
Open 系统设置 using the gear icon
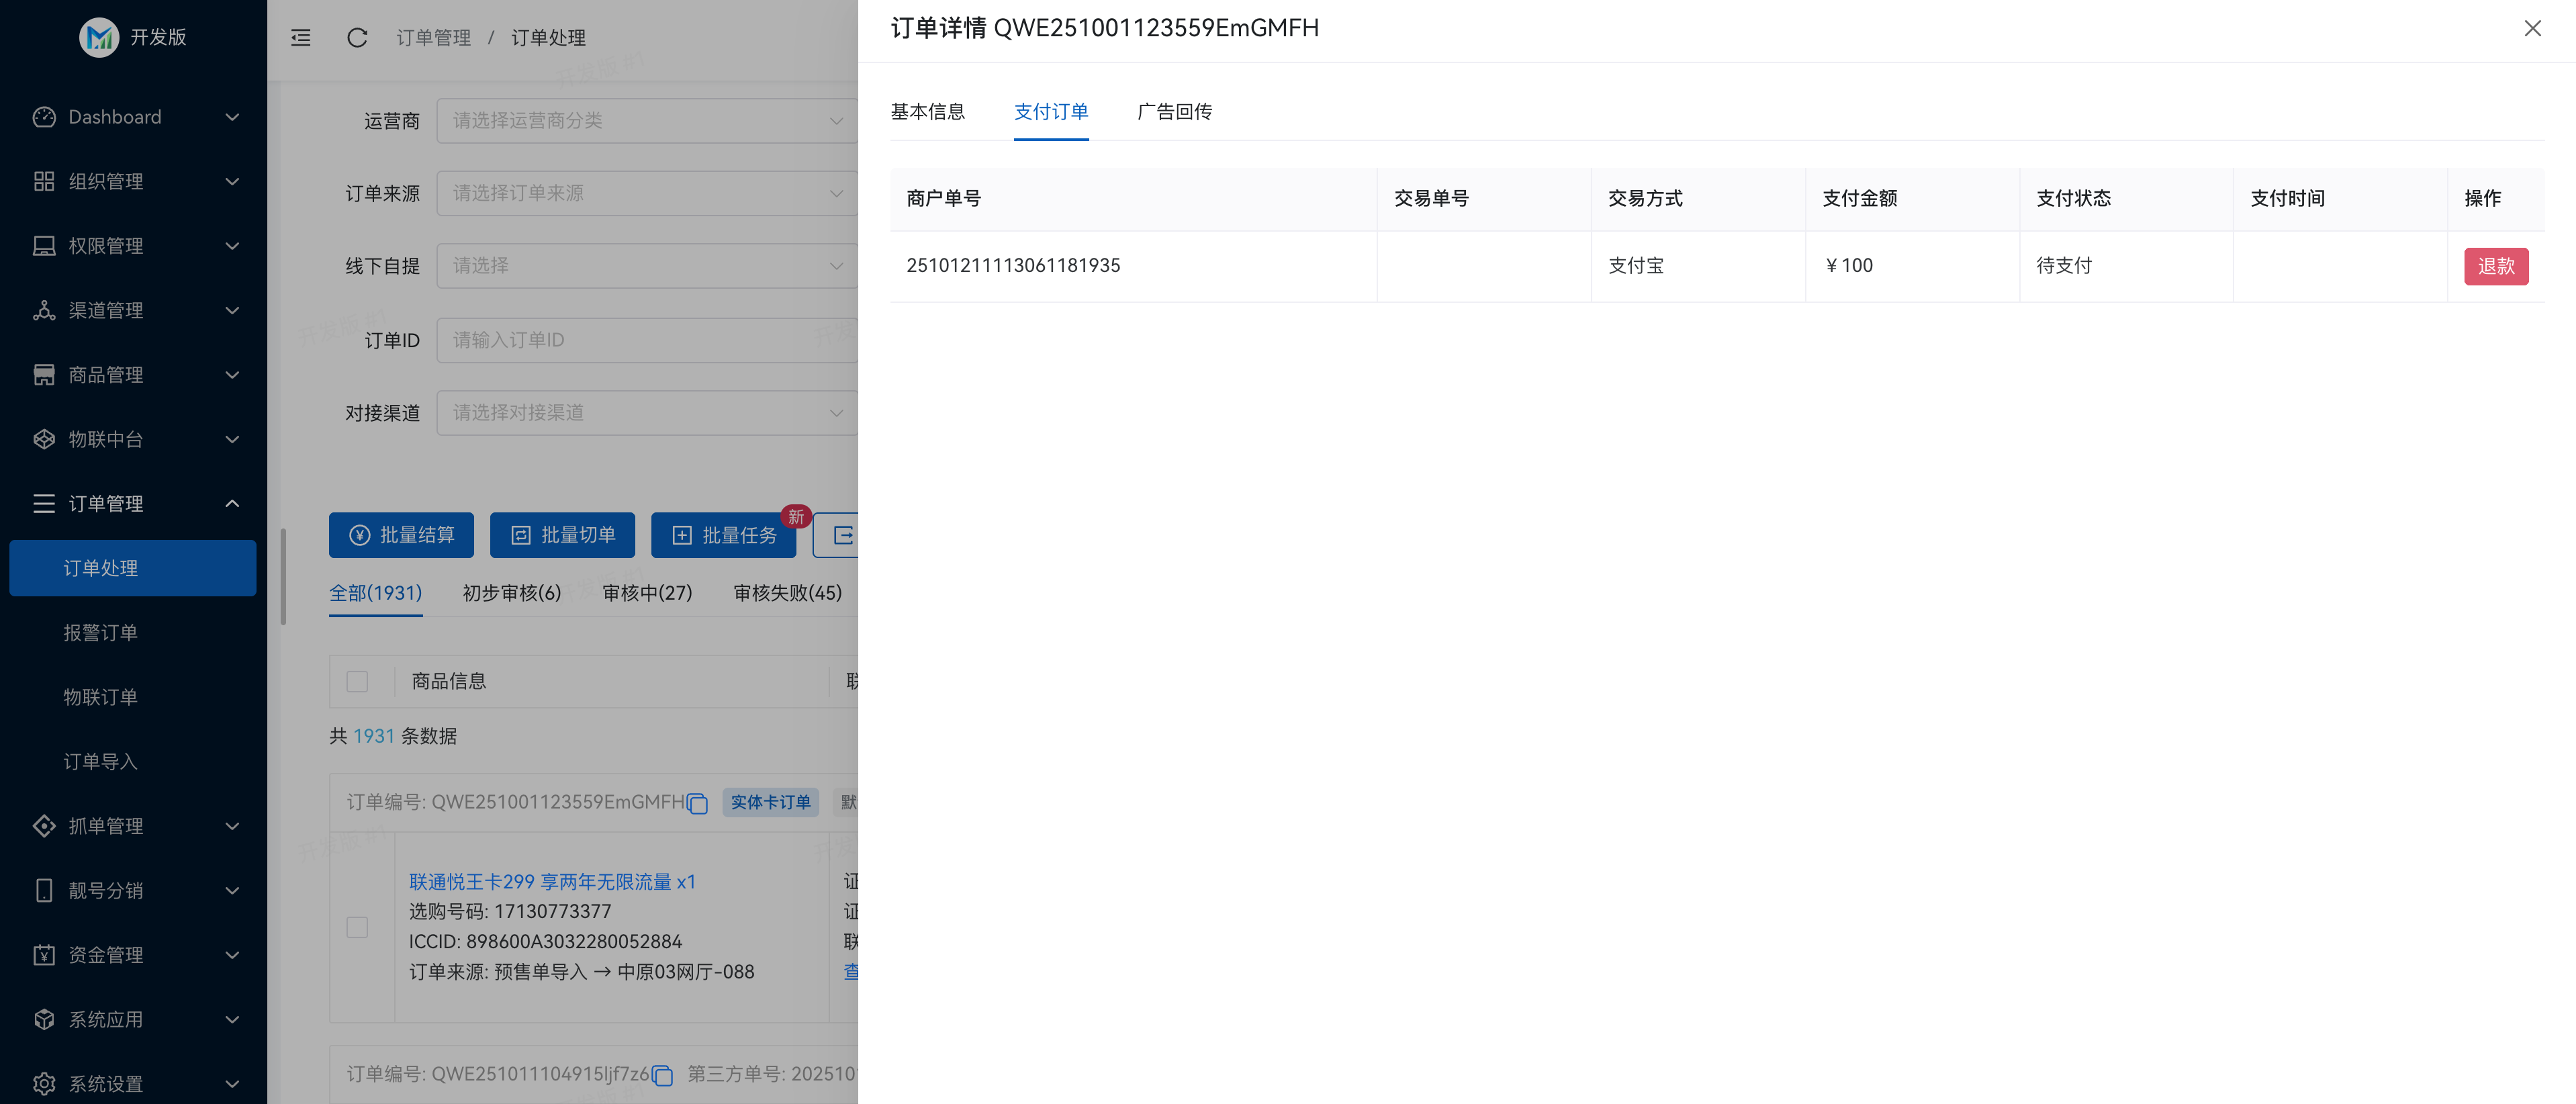point(43,1083)
